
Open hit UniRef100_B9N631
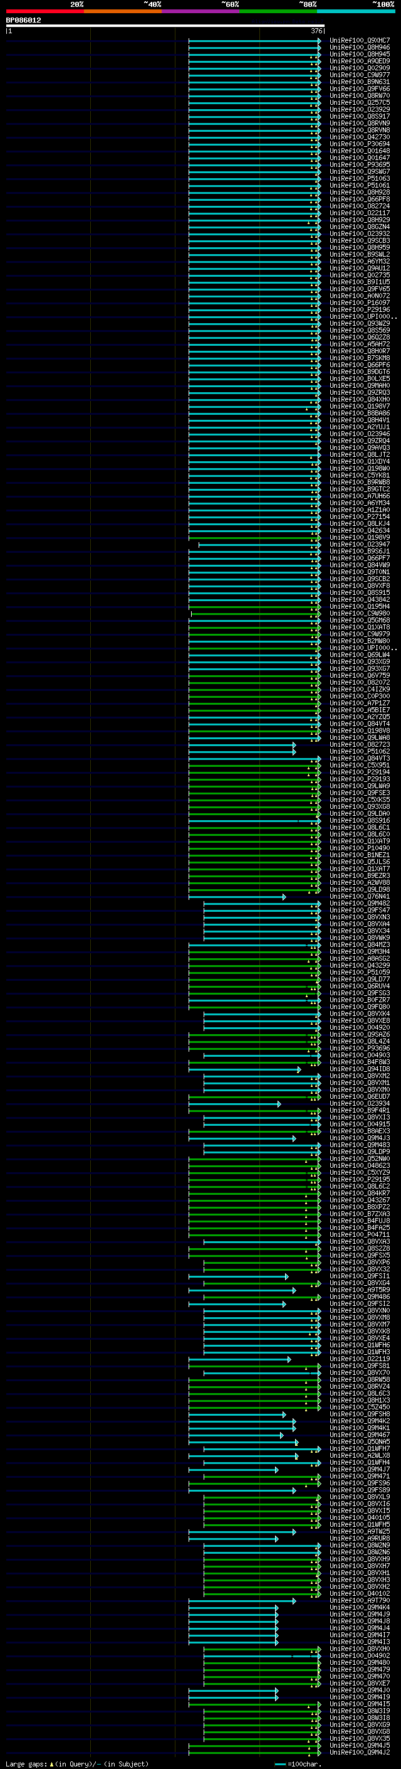[359, 82]
